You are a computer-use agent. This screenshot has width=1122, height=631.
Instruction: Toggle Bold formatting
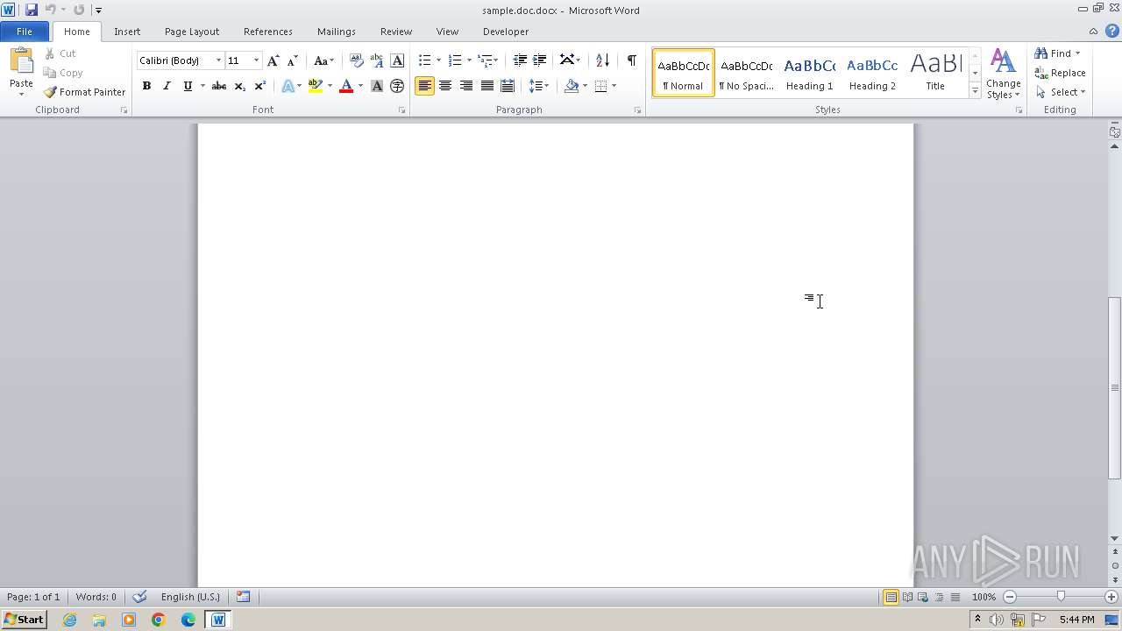[x=146, y=86]
